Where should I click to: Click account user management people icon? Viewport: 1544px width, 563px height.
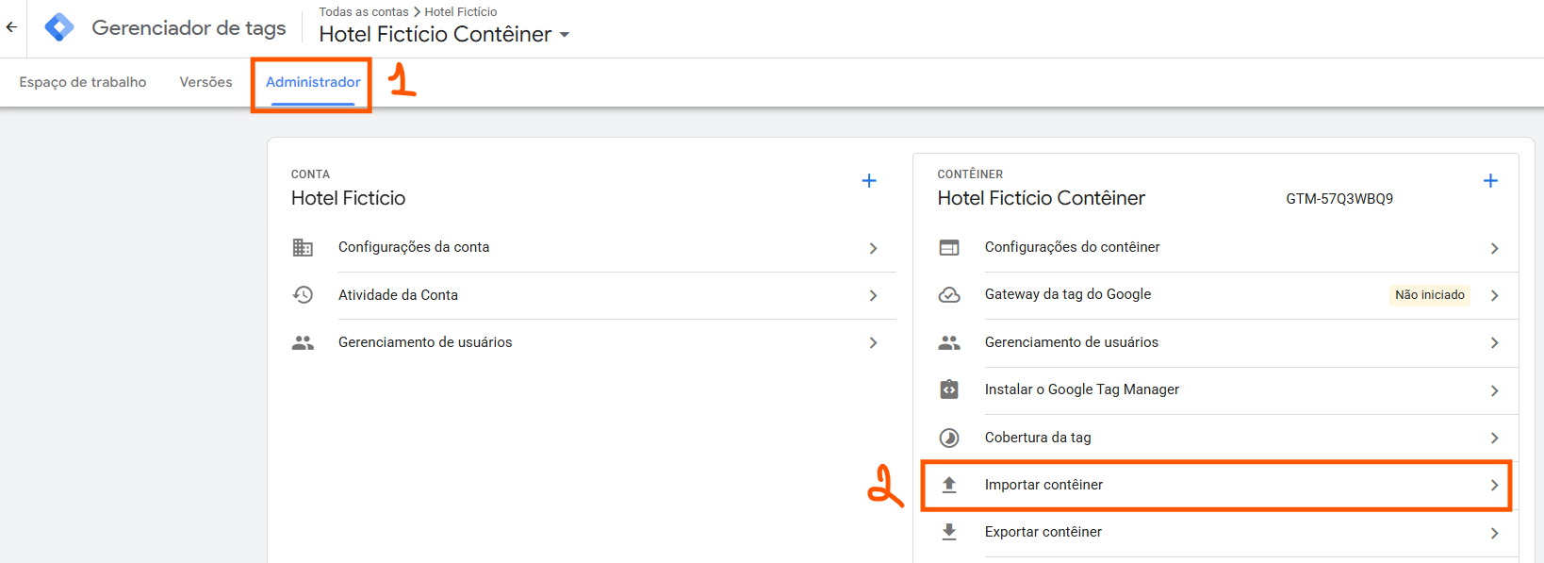[x=303, y=342]
